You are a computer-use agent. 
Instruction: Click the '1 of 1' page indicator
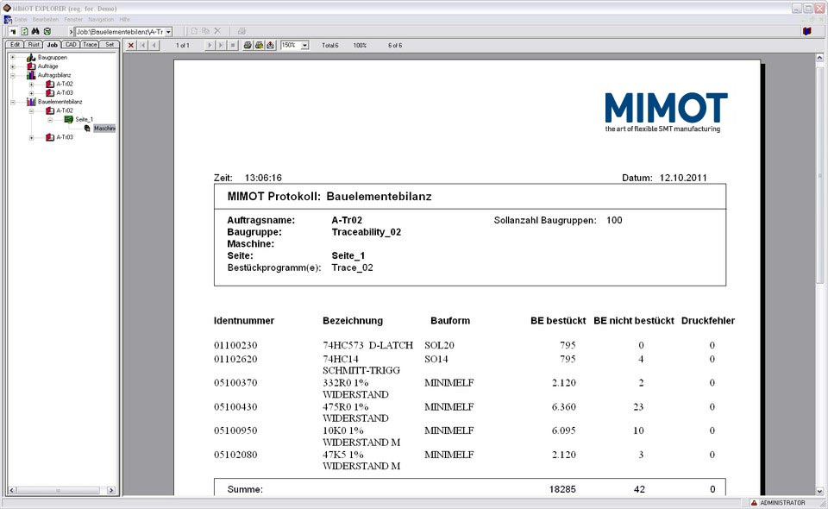pos(182,46)
